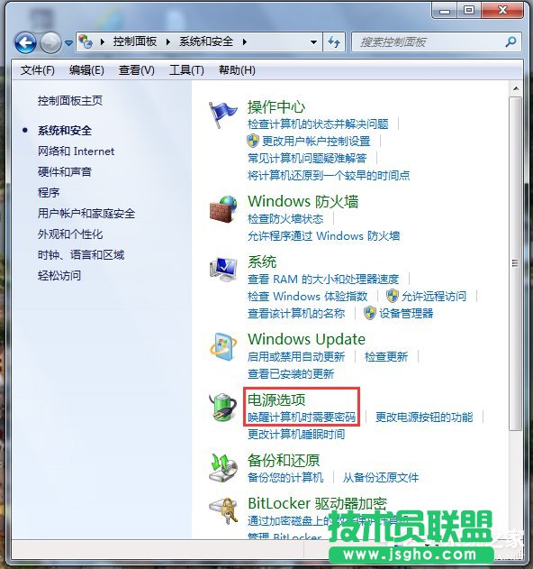Click 查看已安装的更新
This screenshot has width=533, height=569.
tap(291, 373)
